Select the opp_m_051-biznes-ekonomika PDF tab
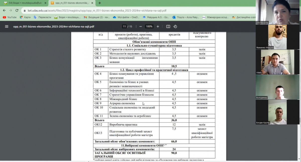The width and height of the screenshot is (301, 162). tap(73, 3)
